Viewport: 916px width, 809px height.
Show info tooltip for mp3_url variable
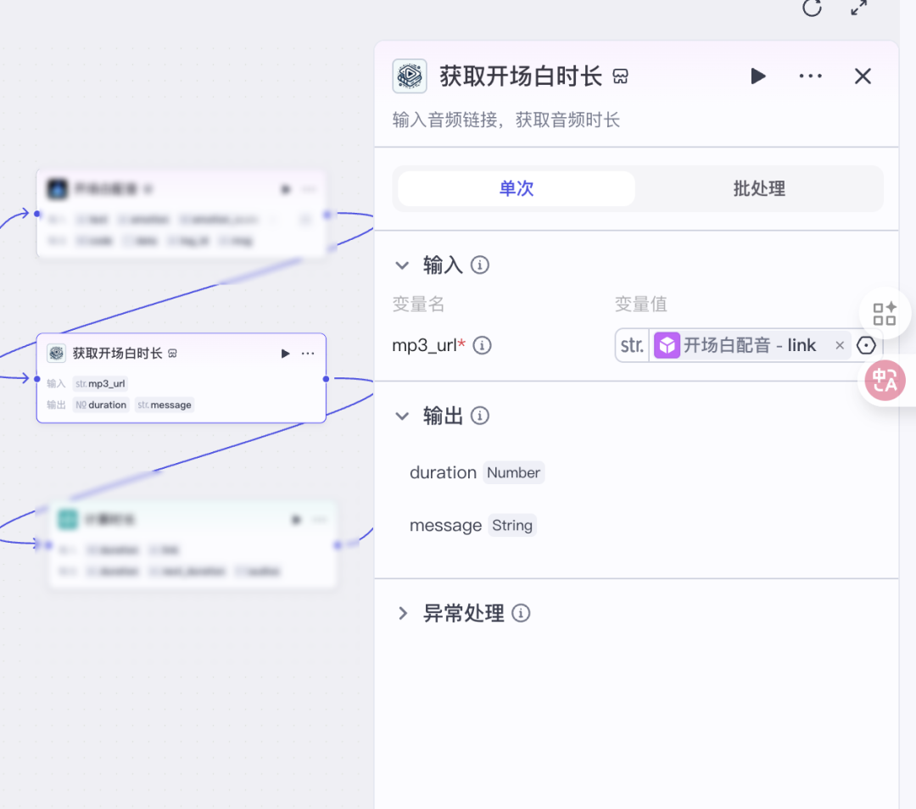click(x=482, y=345)
